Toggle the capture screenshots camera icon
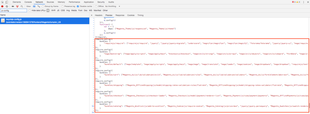The height and width of the screenshot is (114, 310). 13,6
